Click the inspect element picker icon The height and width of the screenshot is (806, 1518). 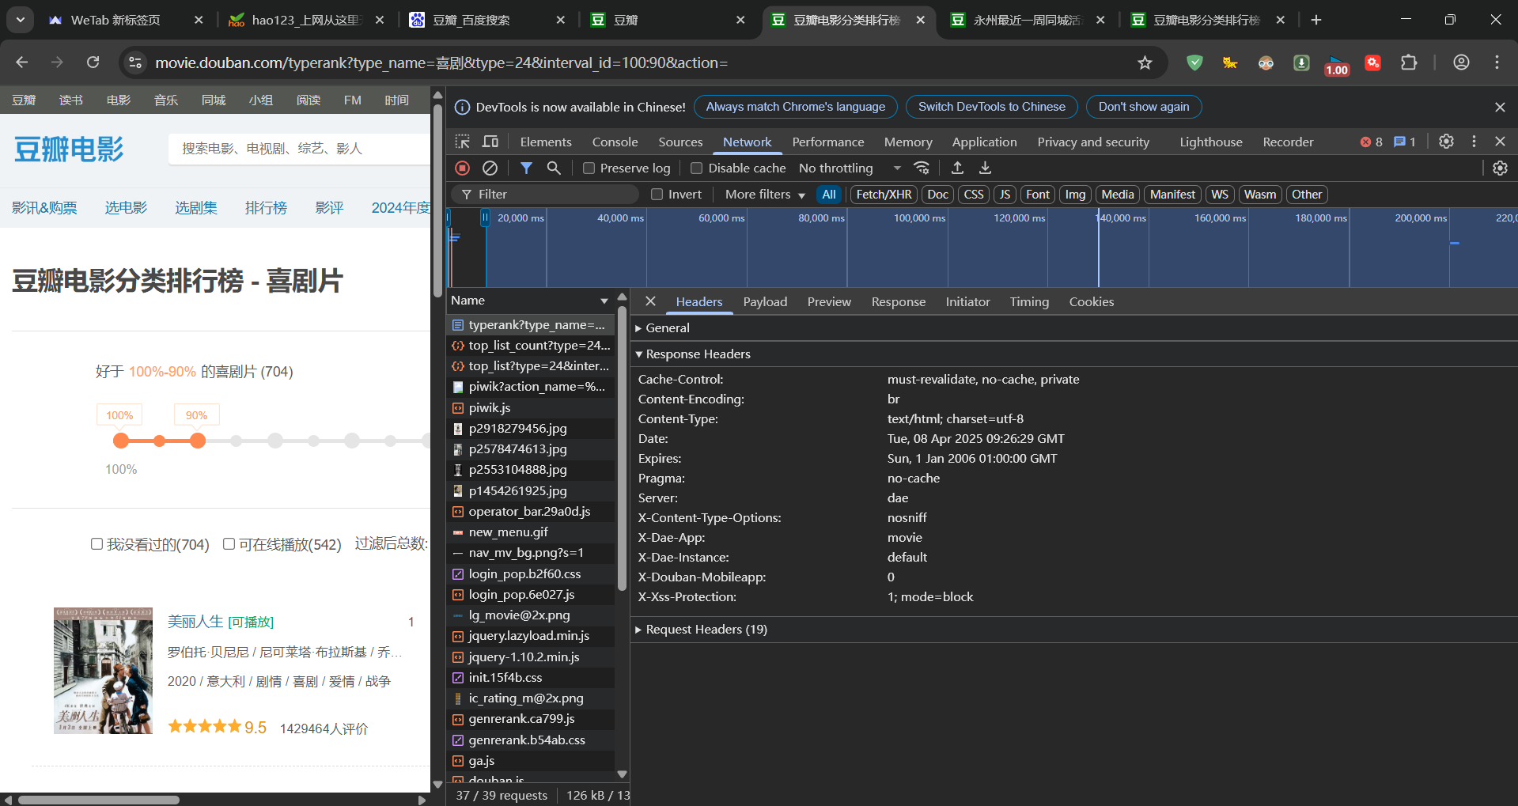coord(463,142)
